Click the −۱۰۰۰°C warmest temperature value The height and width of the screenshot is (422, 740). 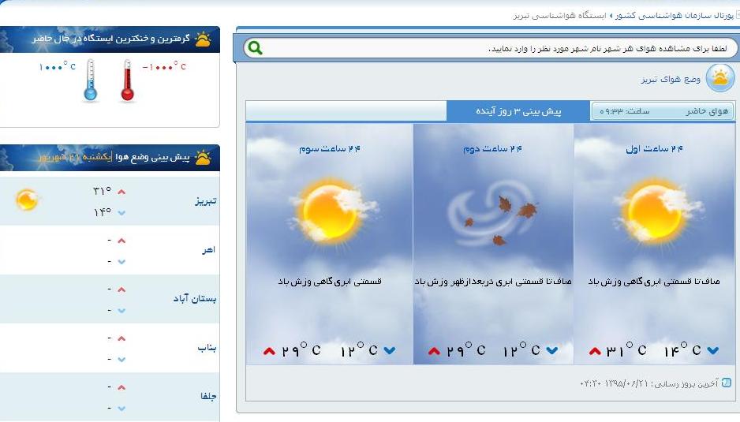pyautogui.click(x=164, y=66)
